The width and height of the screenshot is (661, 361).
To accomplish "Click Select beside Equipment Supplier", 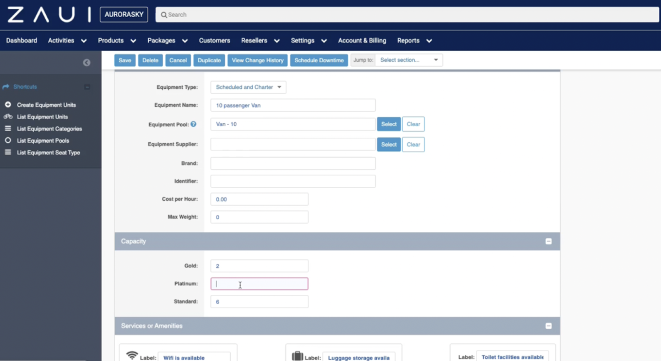I will 389,144.
